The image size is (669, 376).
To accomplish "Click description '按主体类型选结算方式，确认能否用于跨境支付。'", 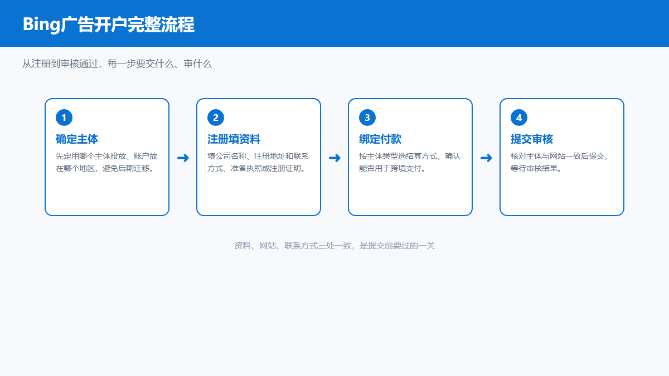I will (x=410, y=162).
